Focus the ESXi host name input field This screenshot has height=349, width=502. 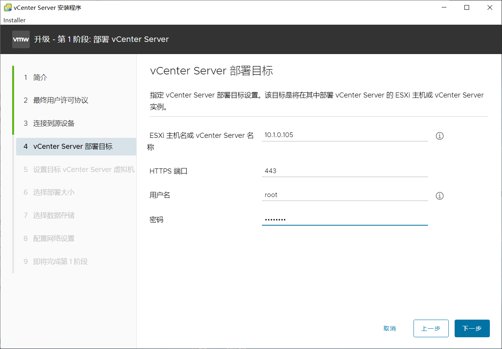click(345, 135)
